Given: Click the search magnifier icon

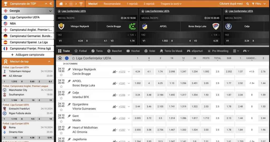Looking at the screenshot, I should (248, 4).
